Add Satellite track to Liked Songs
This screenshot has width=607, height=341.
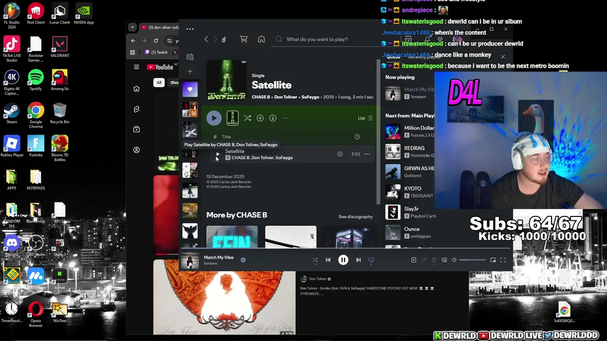(x=340, y=154)
